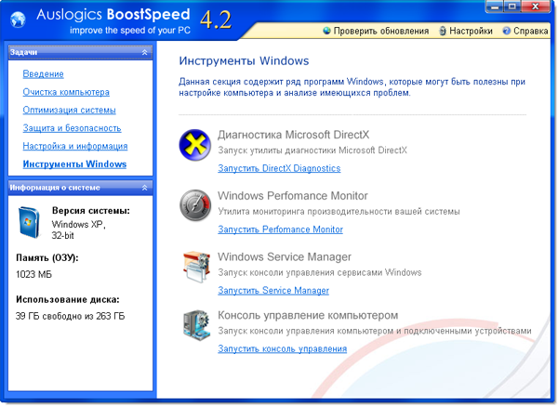Viewport: 558px width, 406px height.
Task: Open the Проверить обновления menu item
Action: coord(381,31)
